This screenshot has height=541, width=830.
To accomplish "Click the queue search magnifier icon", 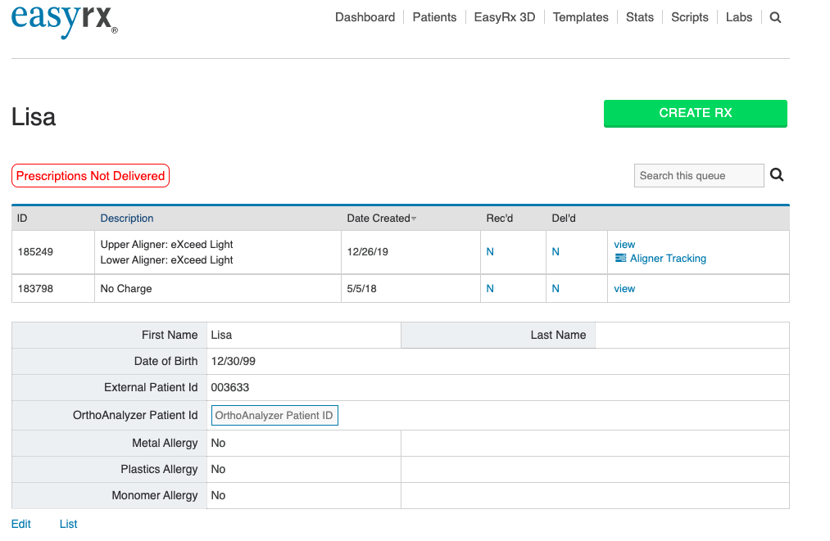I will point(777,174).
